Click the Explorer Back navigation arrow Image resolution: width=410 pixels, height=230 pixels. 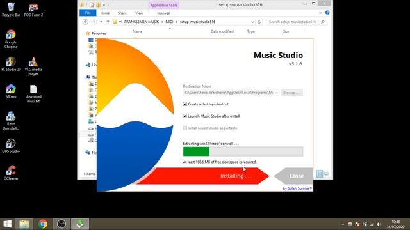click(85, 22)
